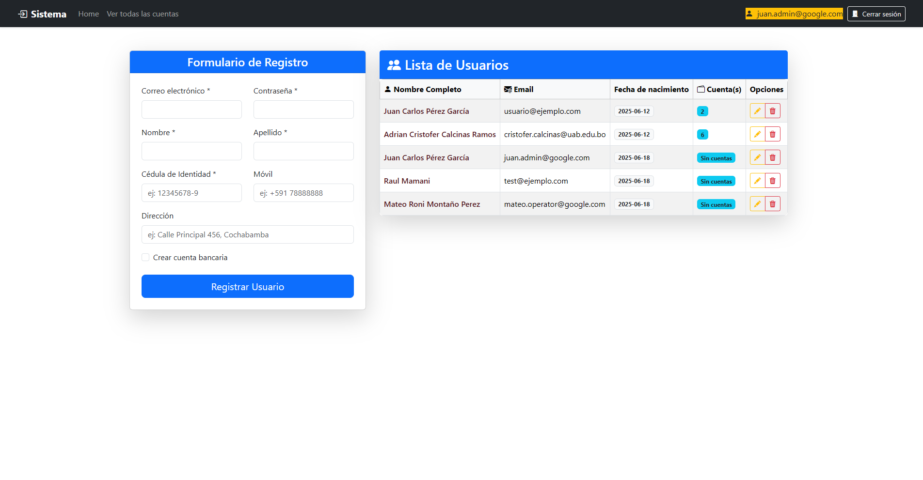Click juan.admin@google.com user badge
Viewport: 923px width, 480px height.
click(794, 14)
